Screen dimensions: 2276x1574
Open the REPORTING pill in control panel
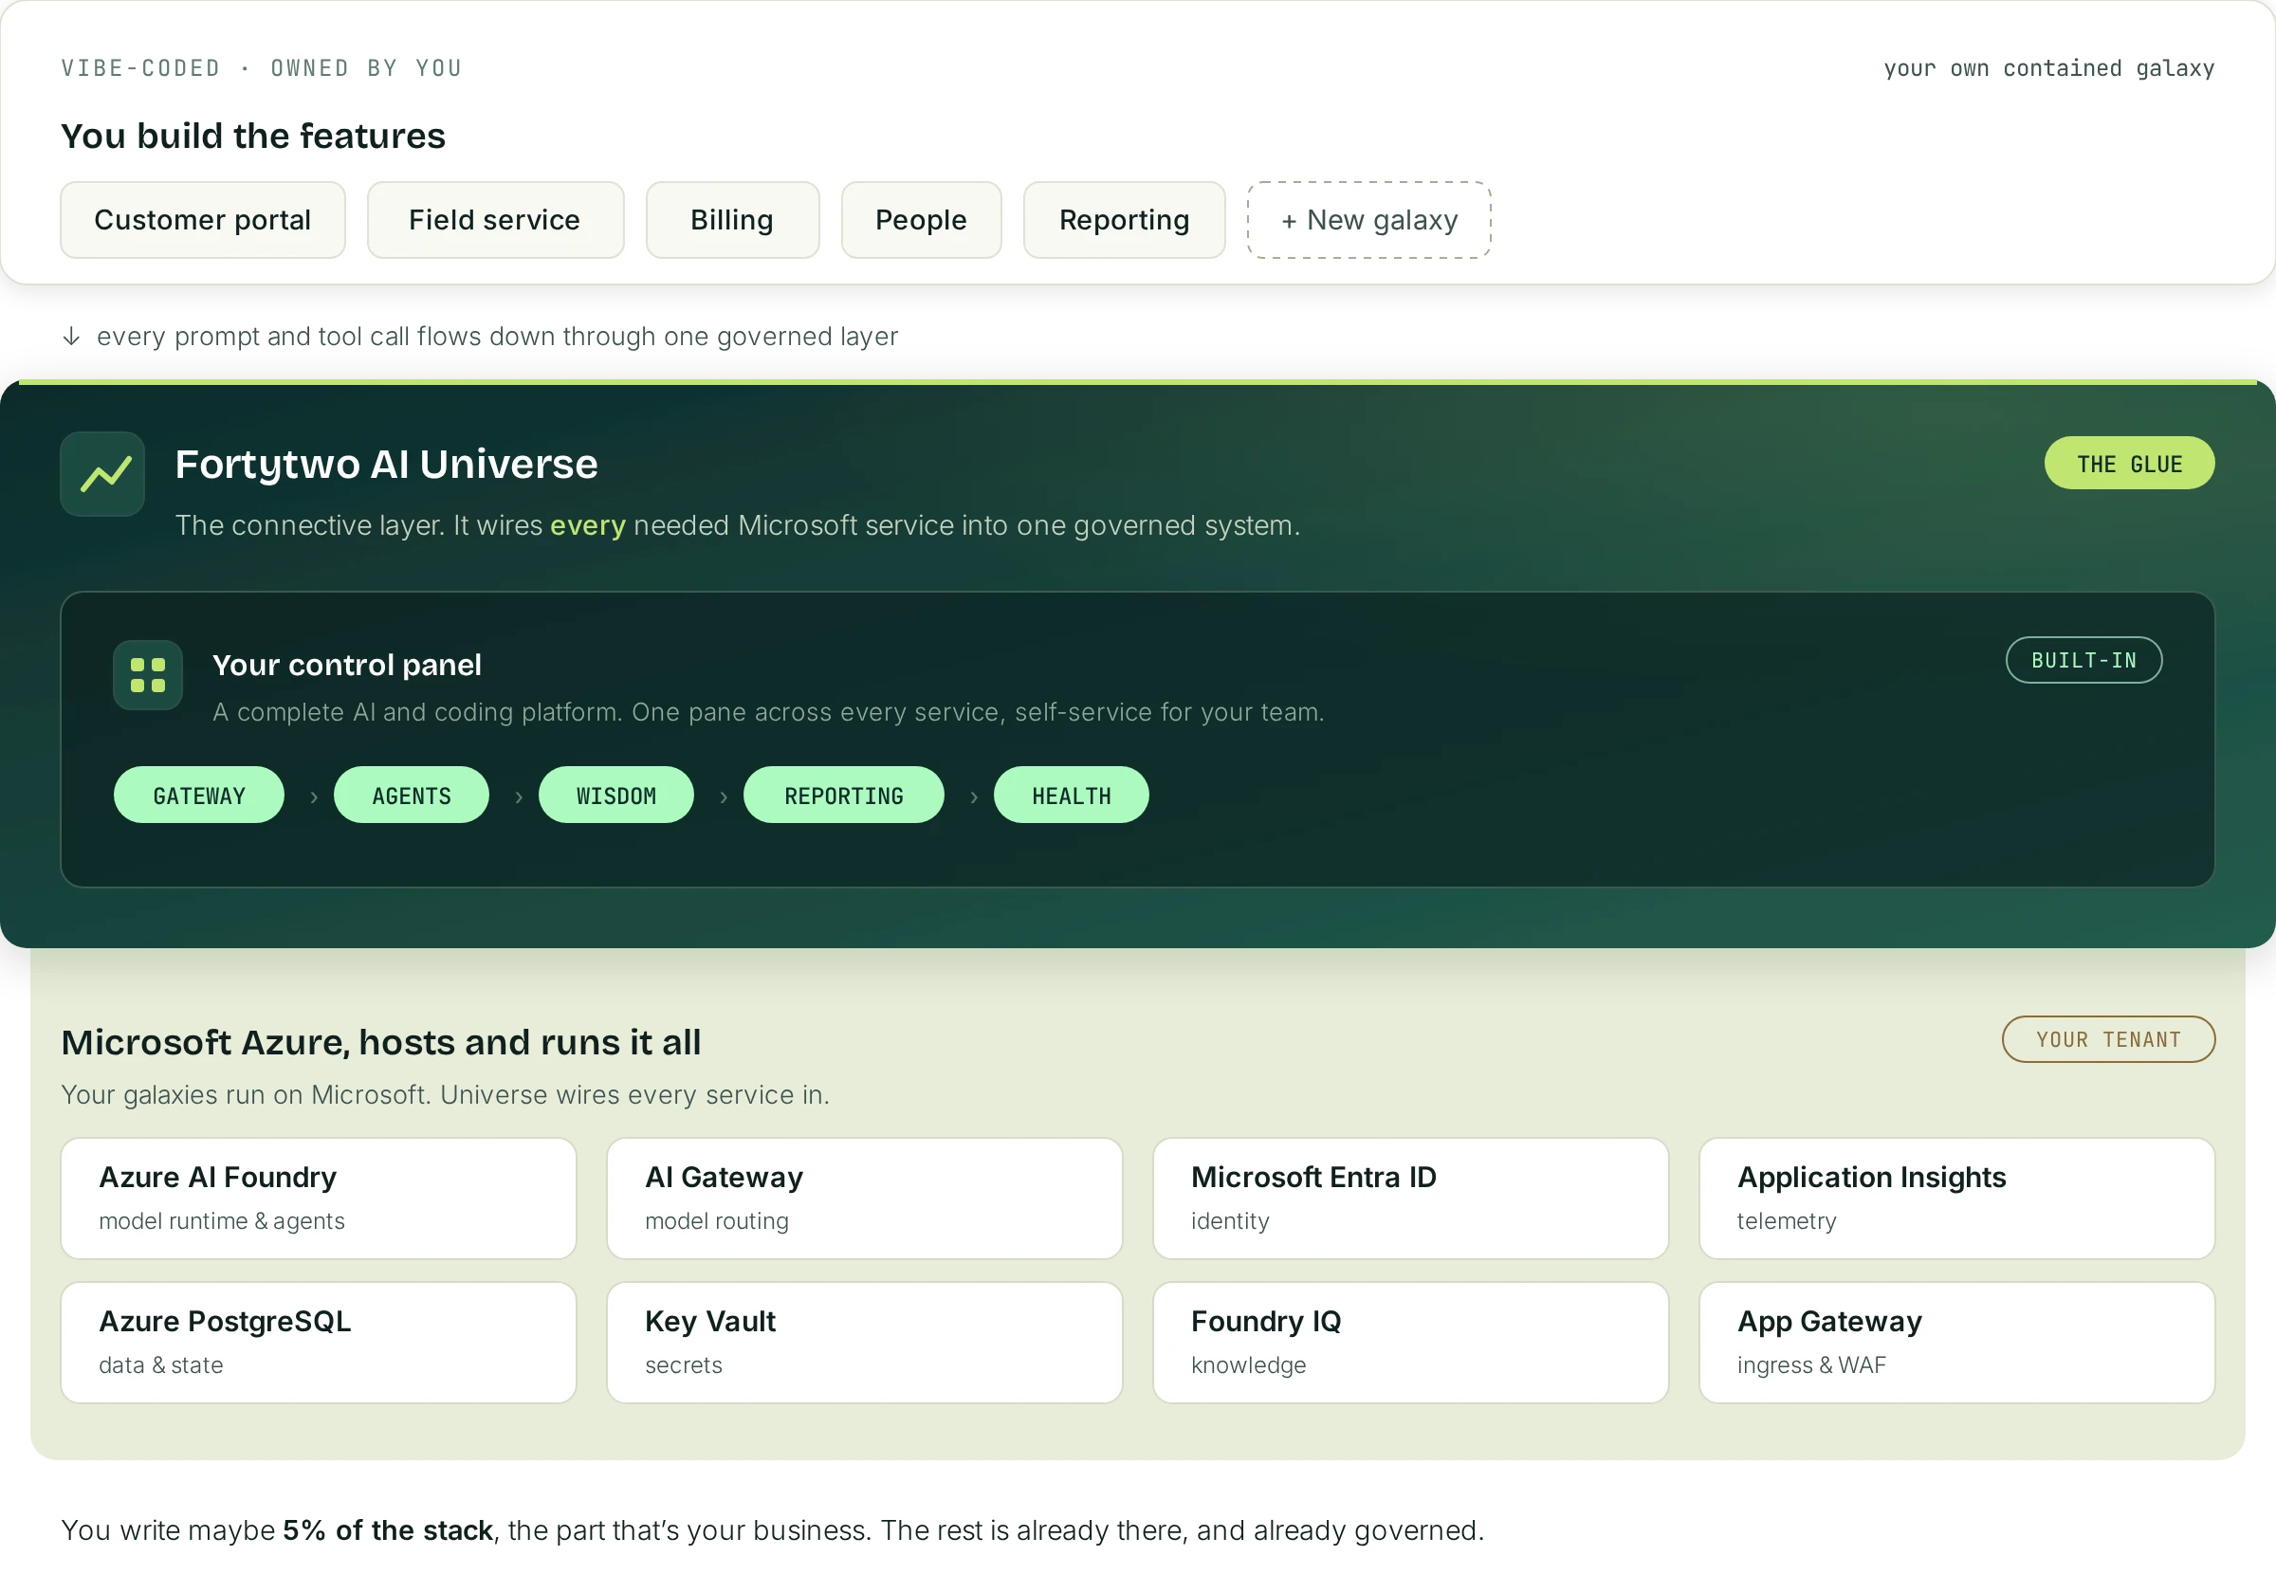pos(844,795)
